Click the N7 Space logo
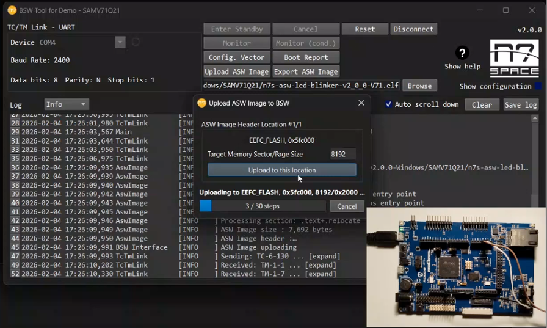This screenshot has width=547, height=328. tap(514, 58)
